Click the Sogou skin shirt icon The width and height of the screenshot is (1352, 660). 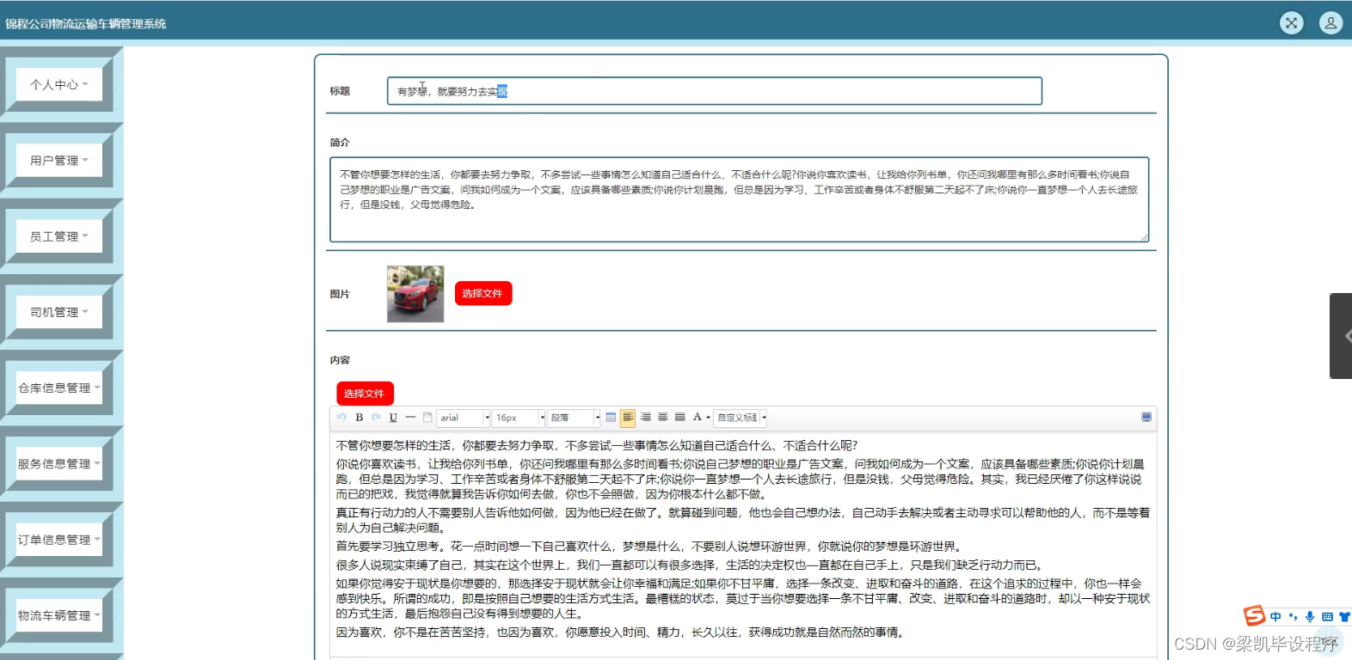(x=1345, y=617)
